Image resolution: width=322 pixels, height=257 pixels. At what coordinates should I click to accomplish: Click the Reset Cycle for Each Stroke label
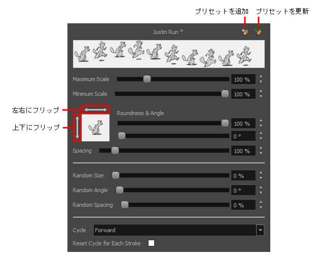106,243
